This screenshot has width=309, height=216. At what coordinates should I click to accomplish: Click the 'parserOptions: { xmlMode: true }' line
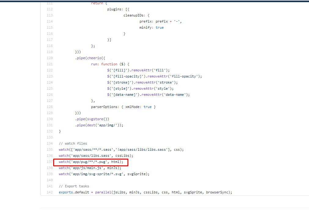pyautogui.click(x=123, y=107)
